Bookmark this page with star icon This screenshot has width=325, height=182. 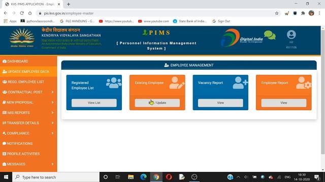277,13
